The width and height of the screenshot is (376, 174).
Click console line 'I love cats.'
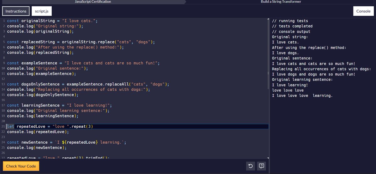coord(285,42)
